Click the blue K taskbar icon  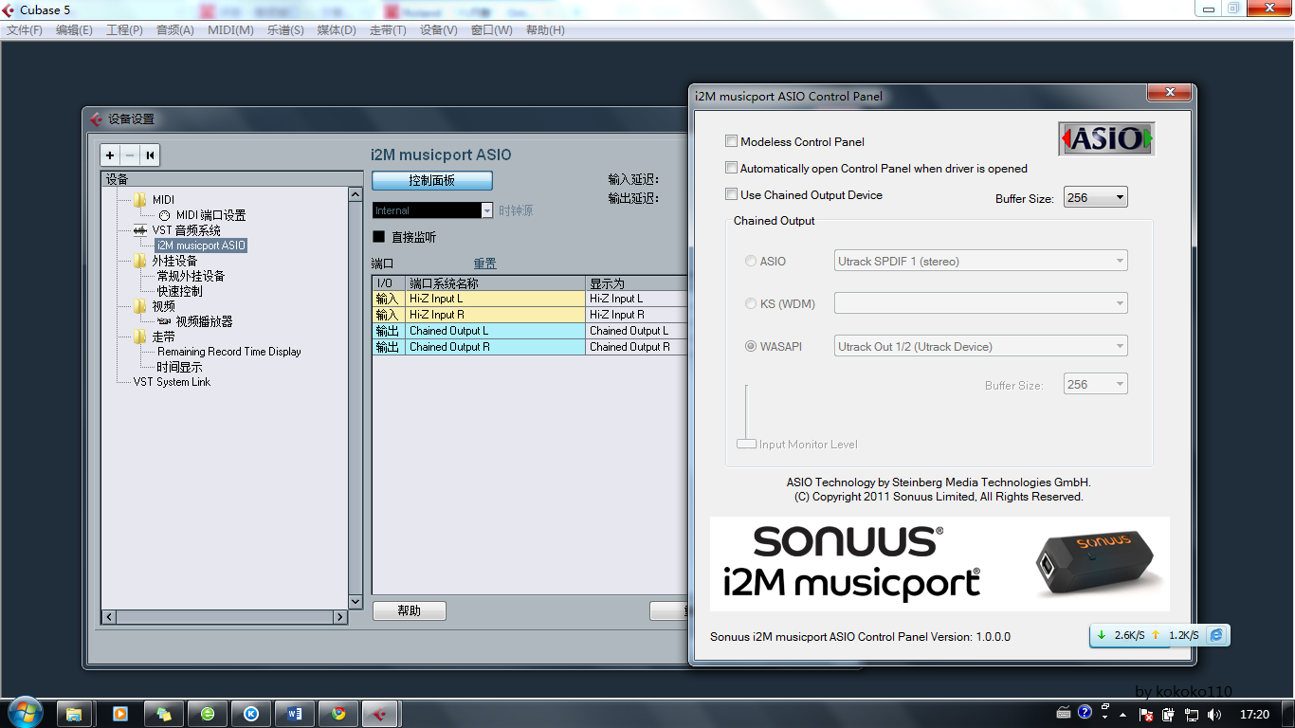point(251,714)
